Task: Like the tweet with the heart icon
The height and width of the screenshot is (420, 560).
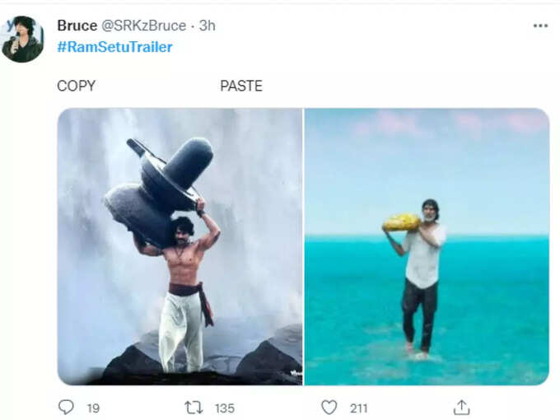Action: pos(329,408)
